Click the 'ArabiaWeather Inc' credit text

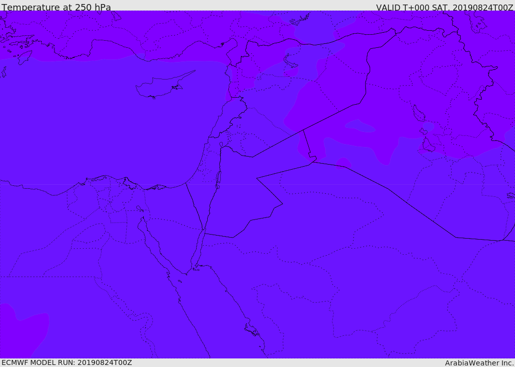479,363
